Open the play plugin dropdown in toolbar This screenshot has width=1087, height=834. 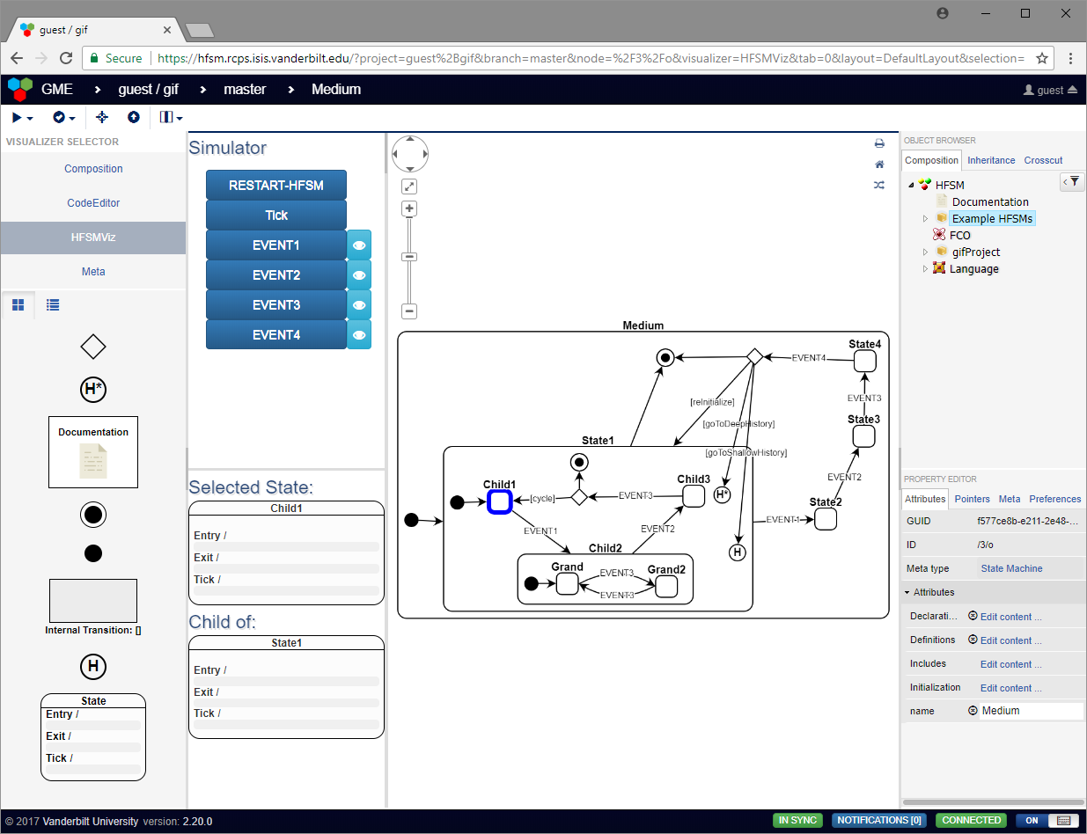(23, 117)
